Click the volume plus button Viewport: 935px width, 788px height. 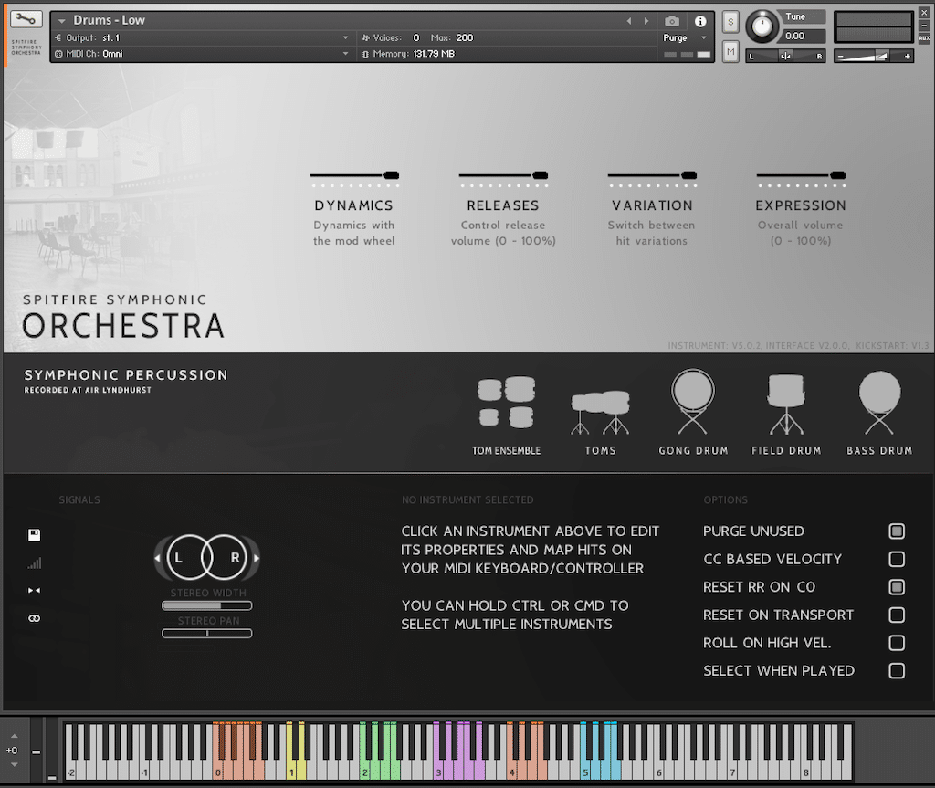tap(907, 56)
